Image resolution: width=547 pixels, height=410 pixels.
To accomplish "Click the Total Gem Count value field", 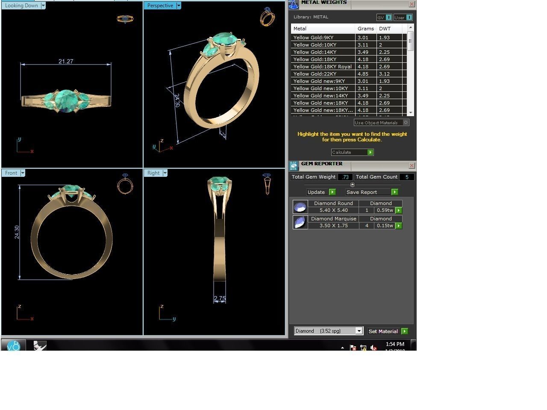I will point(407,177).
